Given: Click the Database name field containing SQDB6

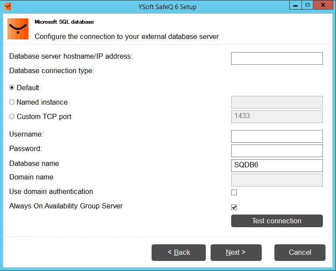Looking at the screenshot, I should click(x=277, y=165).
